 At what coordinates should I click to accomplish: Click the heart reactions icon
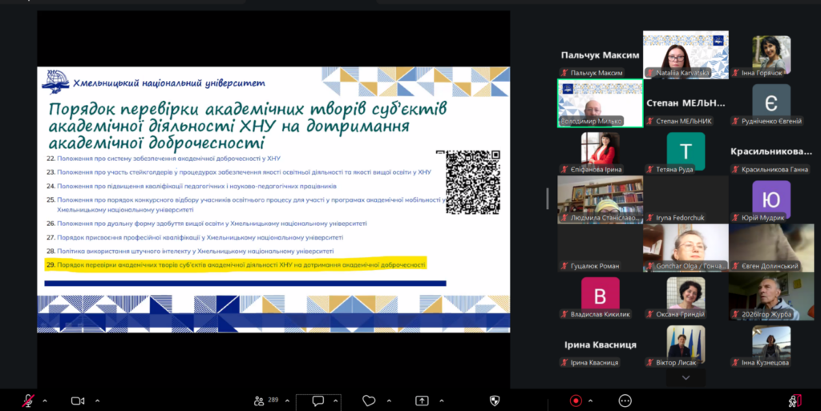pyautogui.click(x=369, y=401)
